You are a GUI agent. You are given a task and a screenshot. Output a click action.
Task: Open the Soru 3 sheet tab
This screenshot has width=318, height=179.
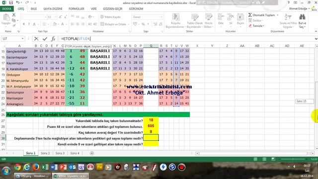coord(60,153)
